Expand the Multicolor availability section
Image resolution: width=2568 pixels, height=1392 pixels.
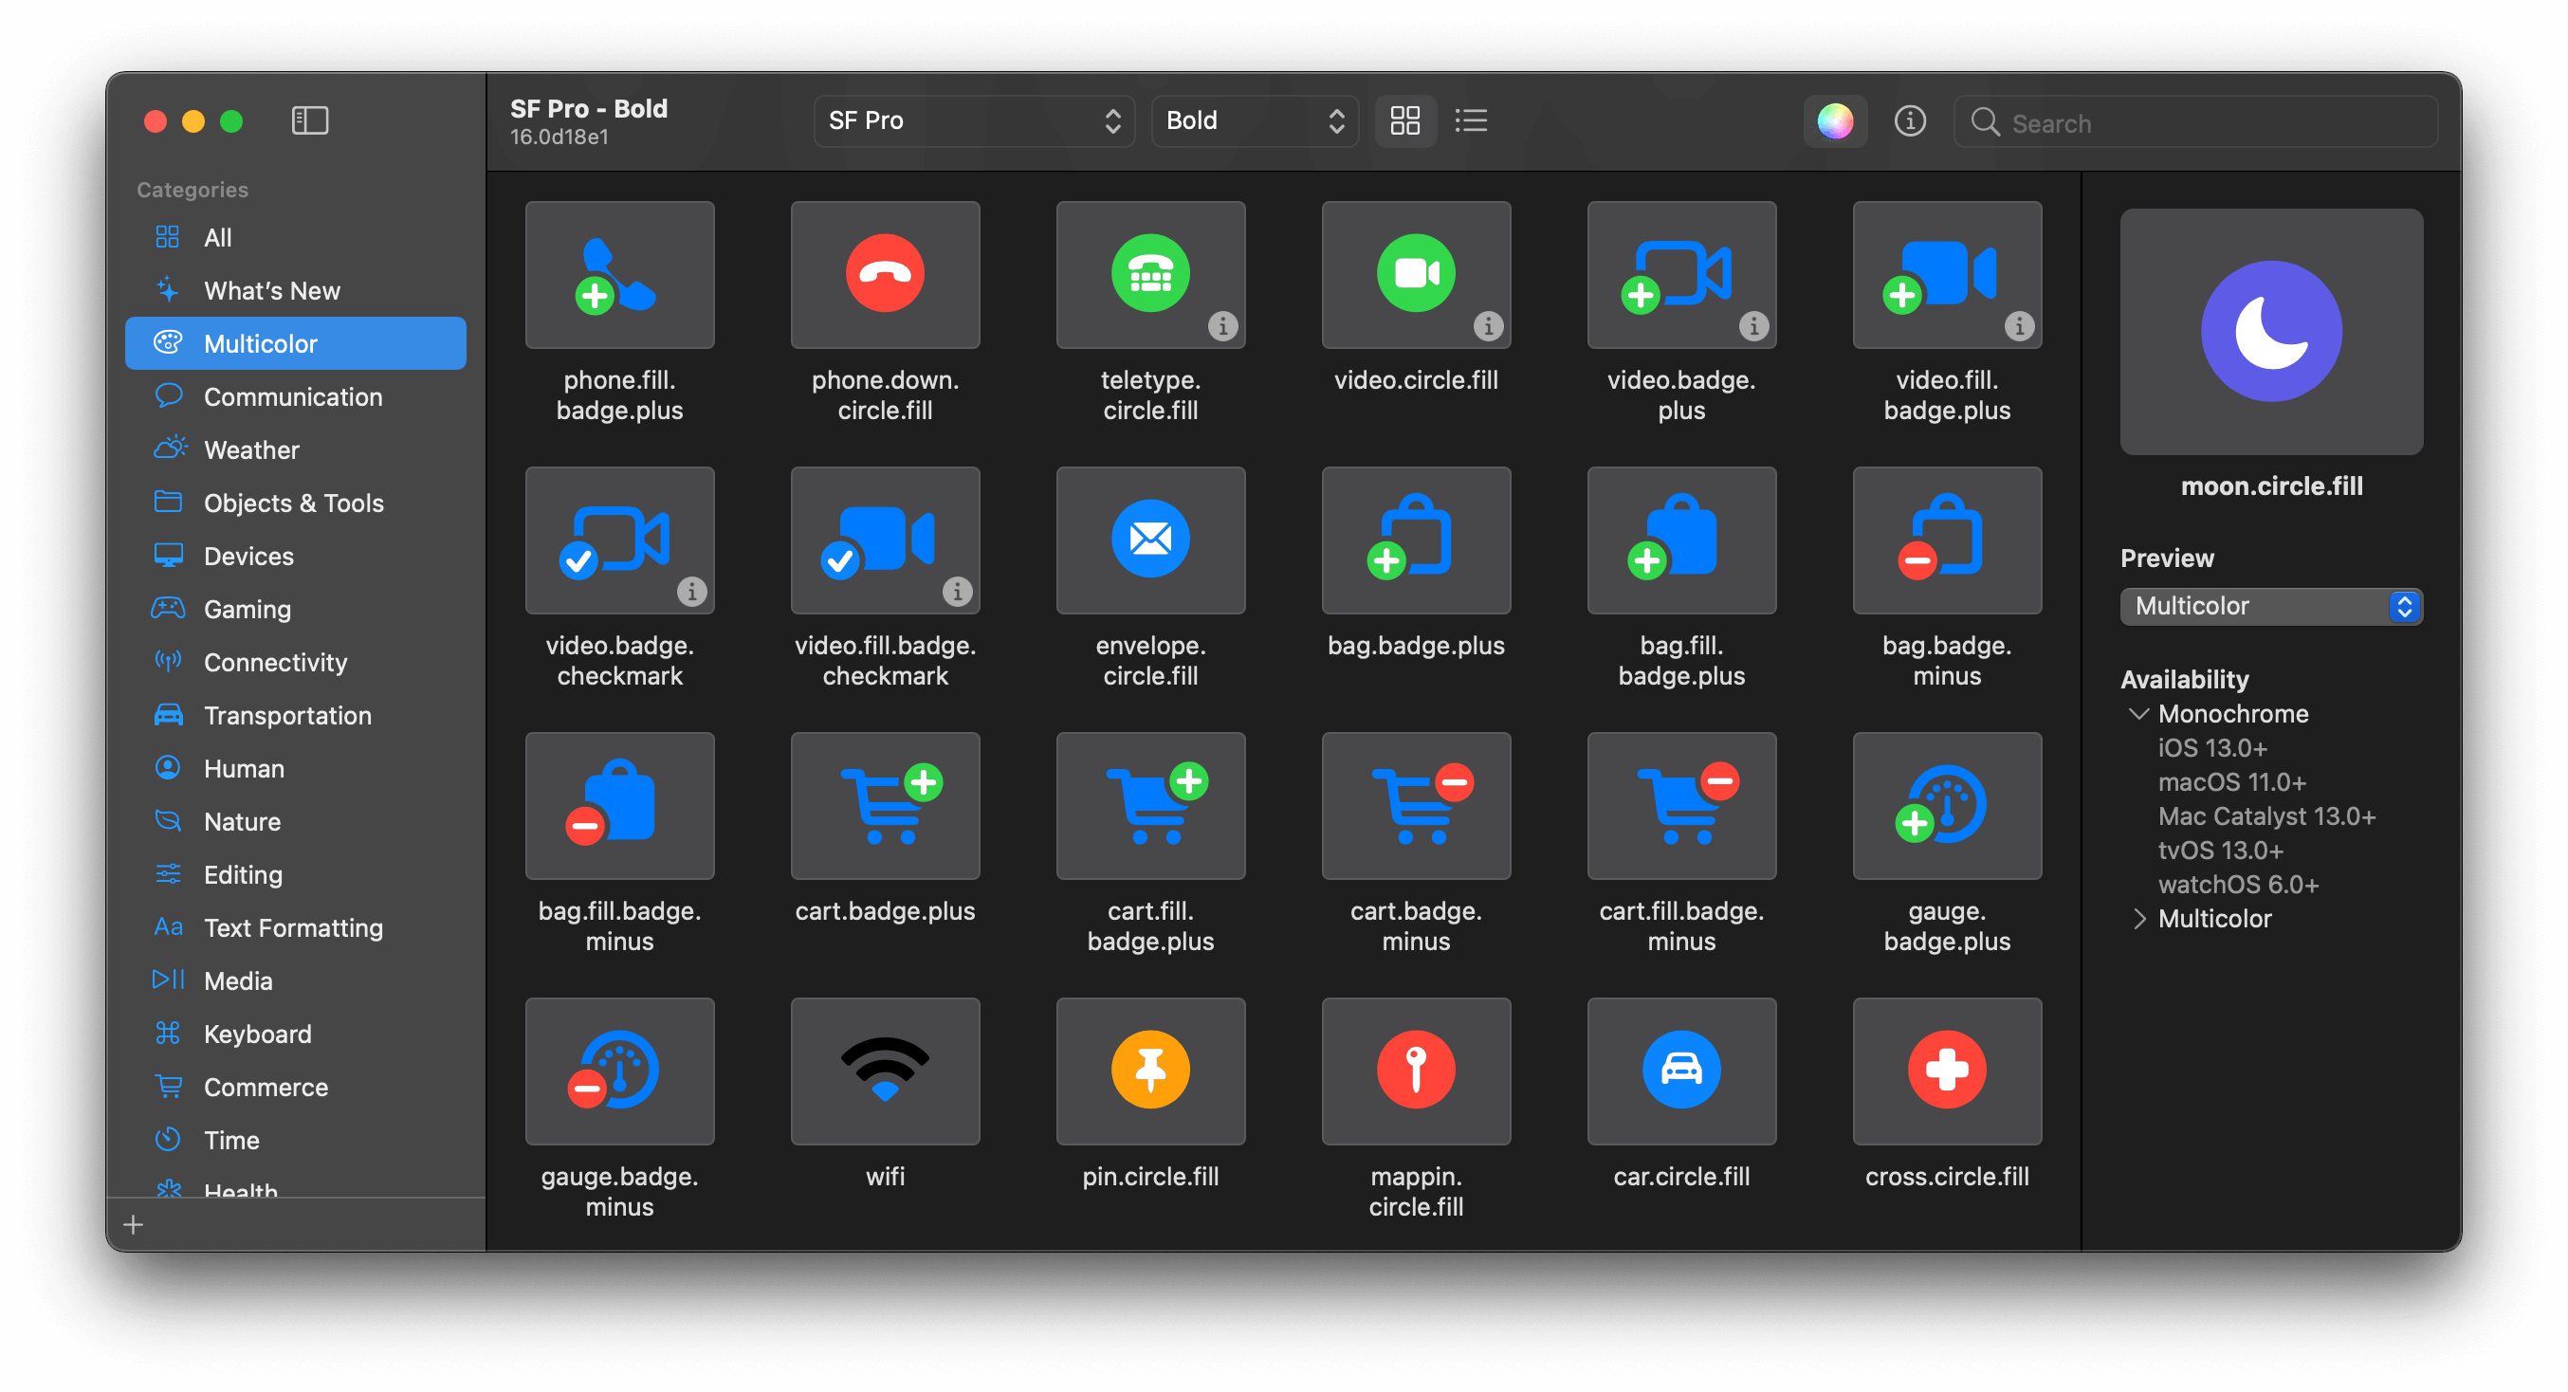pos(2138,919)
